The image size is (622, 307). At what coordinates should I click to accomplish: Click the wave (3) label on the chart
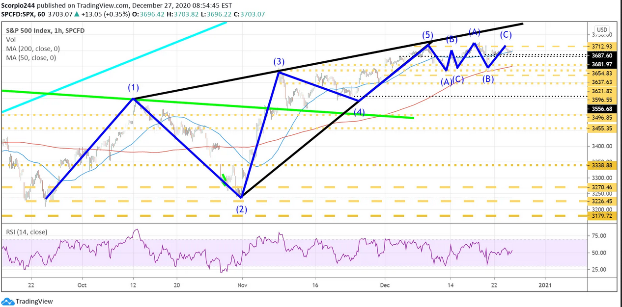pos(279,62)
